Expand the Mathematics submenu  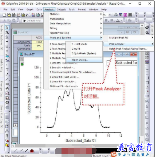[73, 19]
